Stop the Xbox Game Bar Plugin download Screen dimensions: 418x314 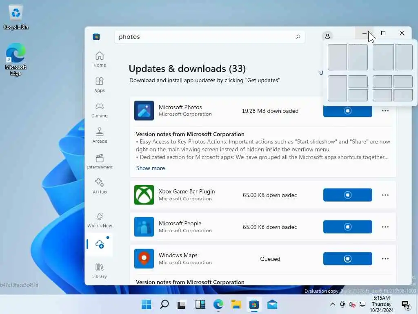(348, 195)
